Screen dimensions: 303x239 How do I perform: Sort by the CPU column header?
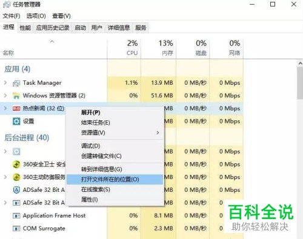coord(124,48)
